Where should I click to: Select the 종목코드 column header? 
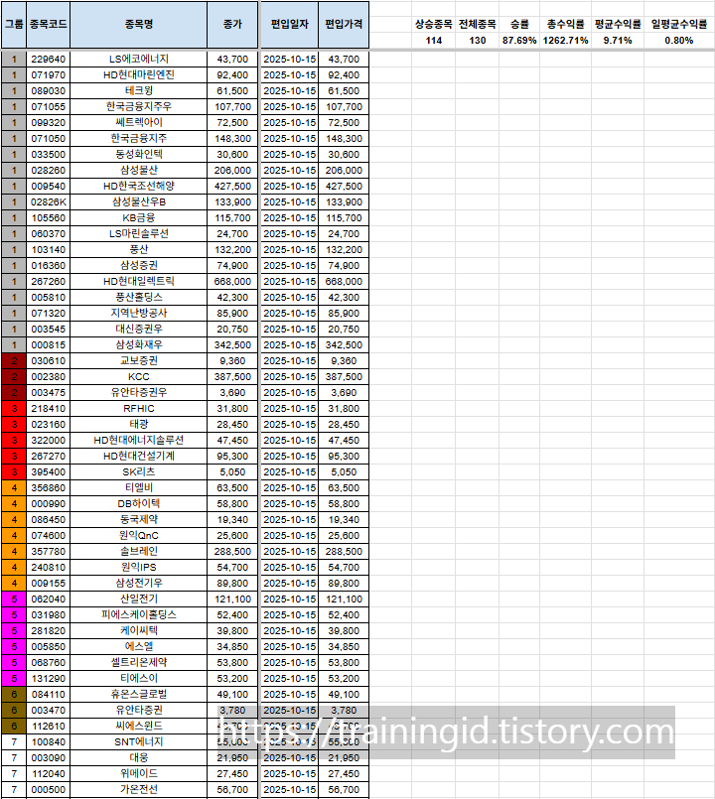coord(48,25)
